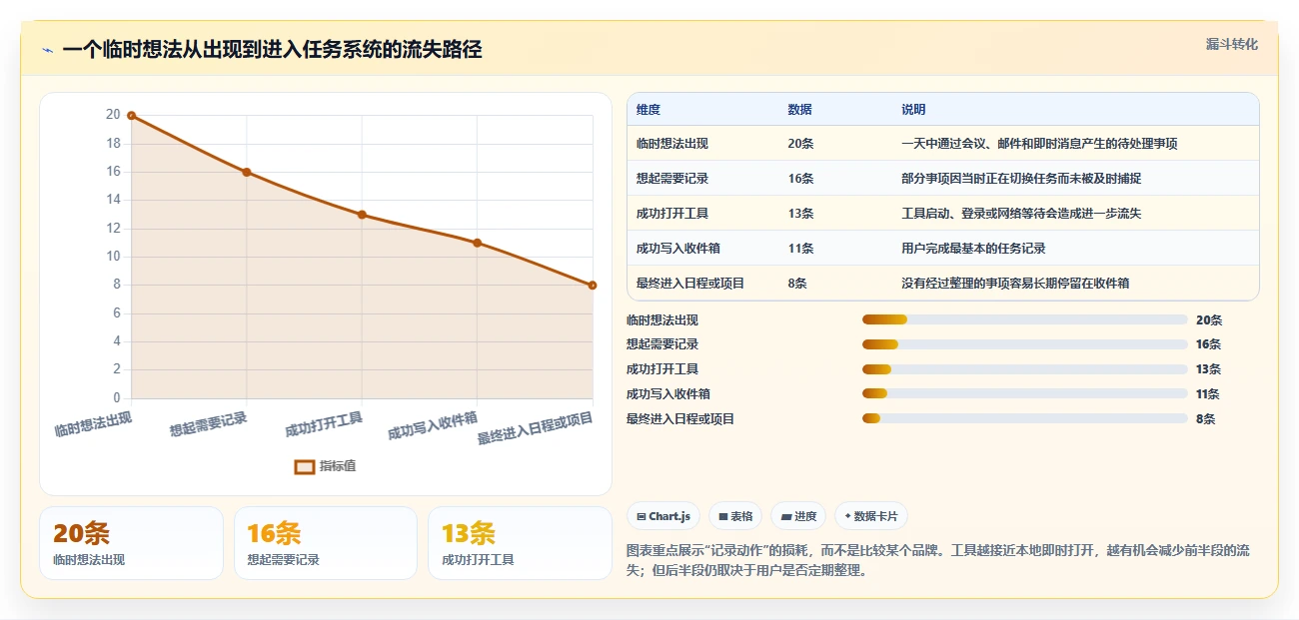Select the 想起需要记录 table row cell
The image size is (1299, 620).
(672, 179)
